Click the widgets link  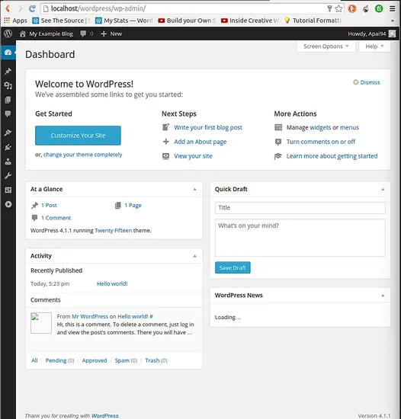pyautogui.click(x=320, y=127)
